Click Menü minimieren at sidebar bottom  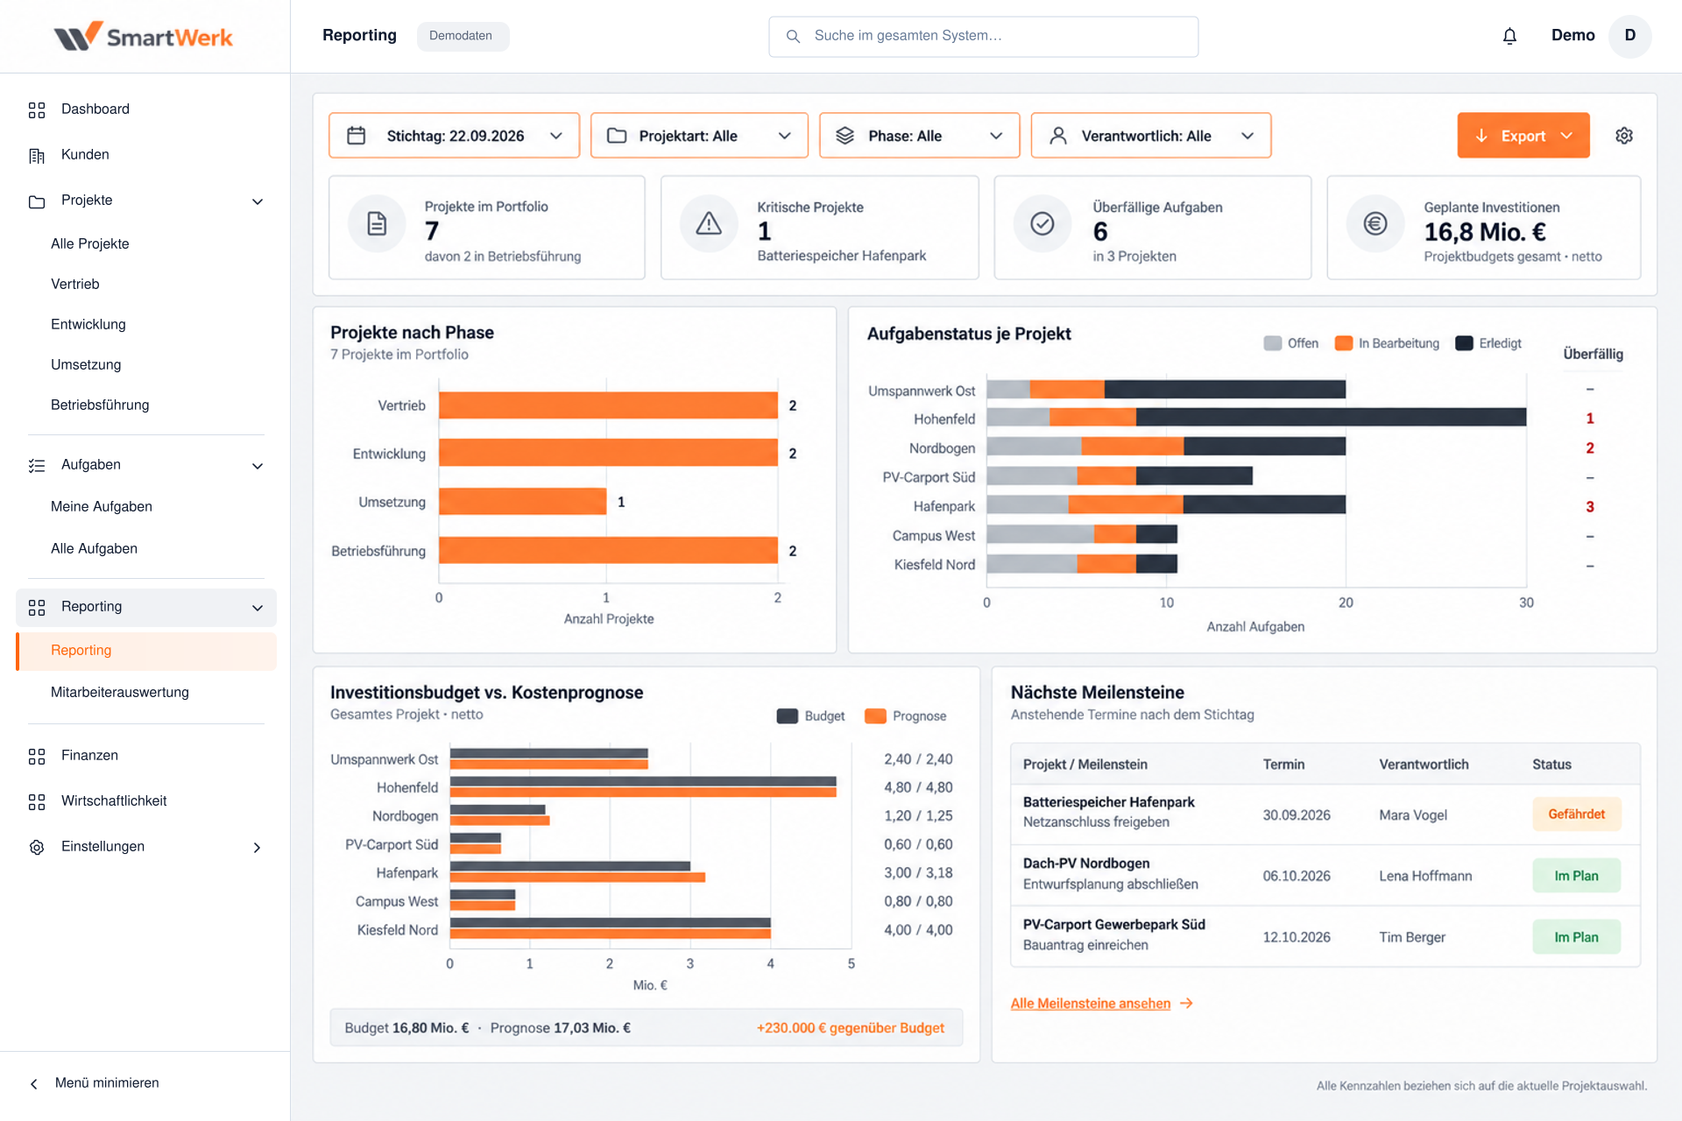pos(95,1083)
